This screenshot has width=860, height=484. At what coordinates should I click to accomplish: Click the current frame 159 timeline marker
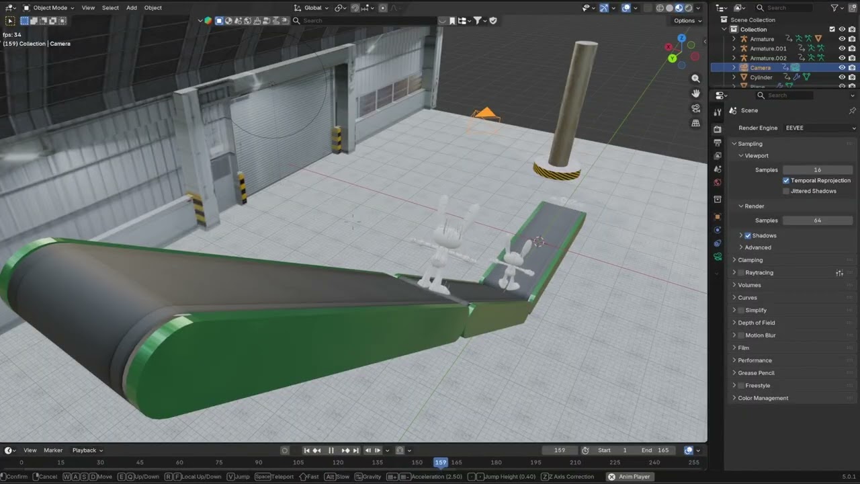pyautogui.click(x=440, y=462)
